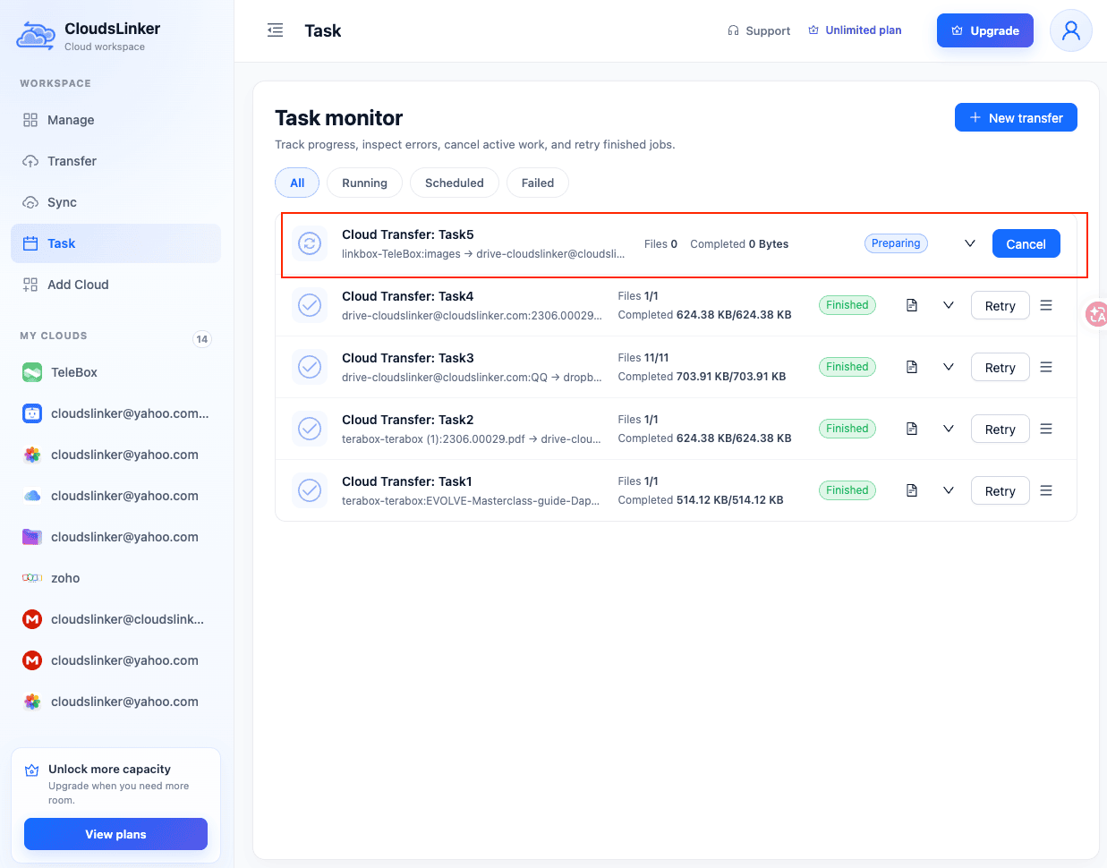The image size is (1107, 868).
Task: Open the log document icon for Task4
Action: coord(912,305)
